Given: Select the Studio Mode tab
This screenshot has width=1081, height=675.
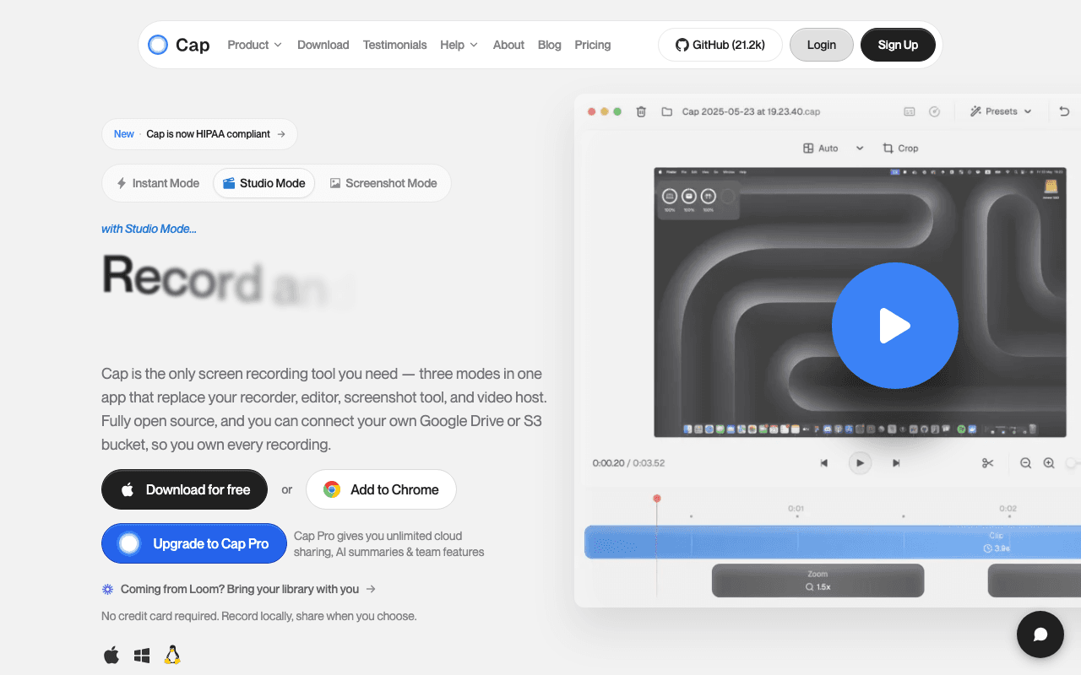Looking at the screenshot, I should pyautogui.click(x=263, y=183).
